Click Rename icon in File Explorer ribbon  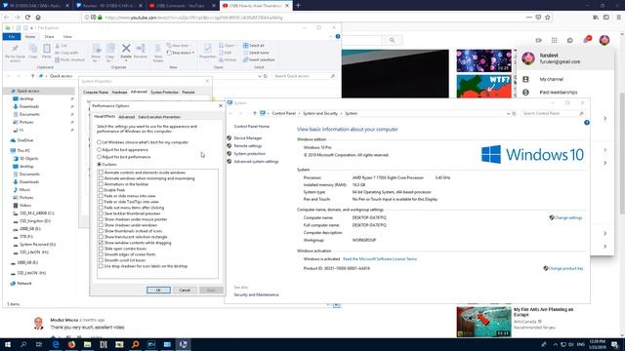tap(141, 49)
